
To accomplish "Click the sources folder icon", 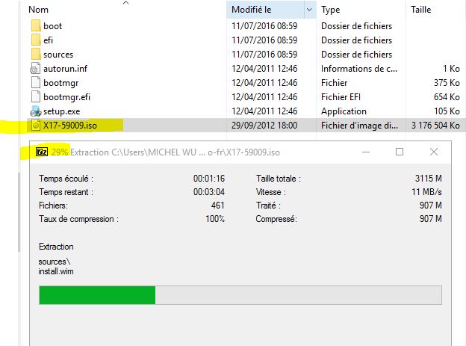I will coord(36,55).
